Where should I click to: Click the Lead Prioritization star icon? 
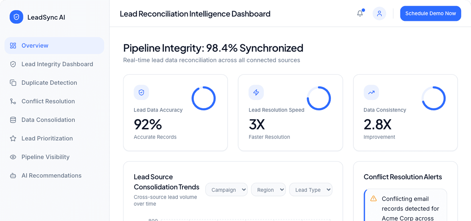[13, 138]
